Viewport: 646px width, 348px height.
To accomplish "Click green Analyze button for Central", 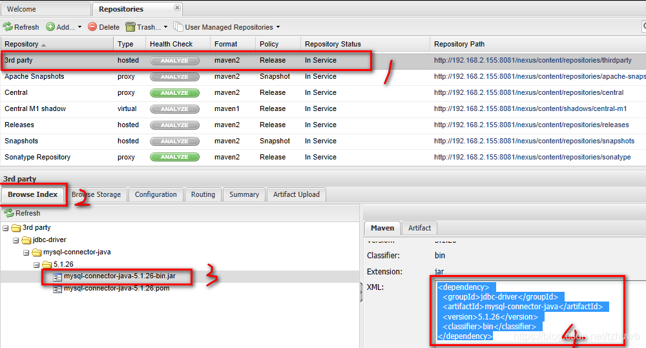I will pos(174,93).
